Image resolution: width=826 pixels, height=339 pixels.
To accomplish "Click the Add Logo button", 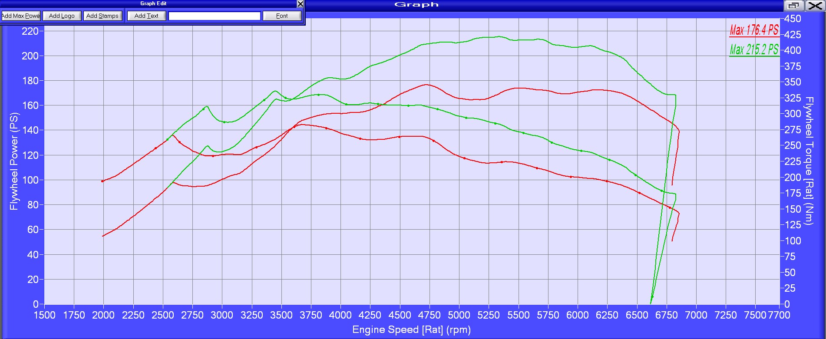I will [62, 16].
